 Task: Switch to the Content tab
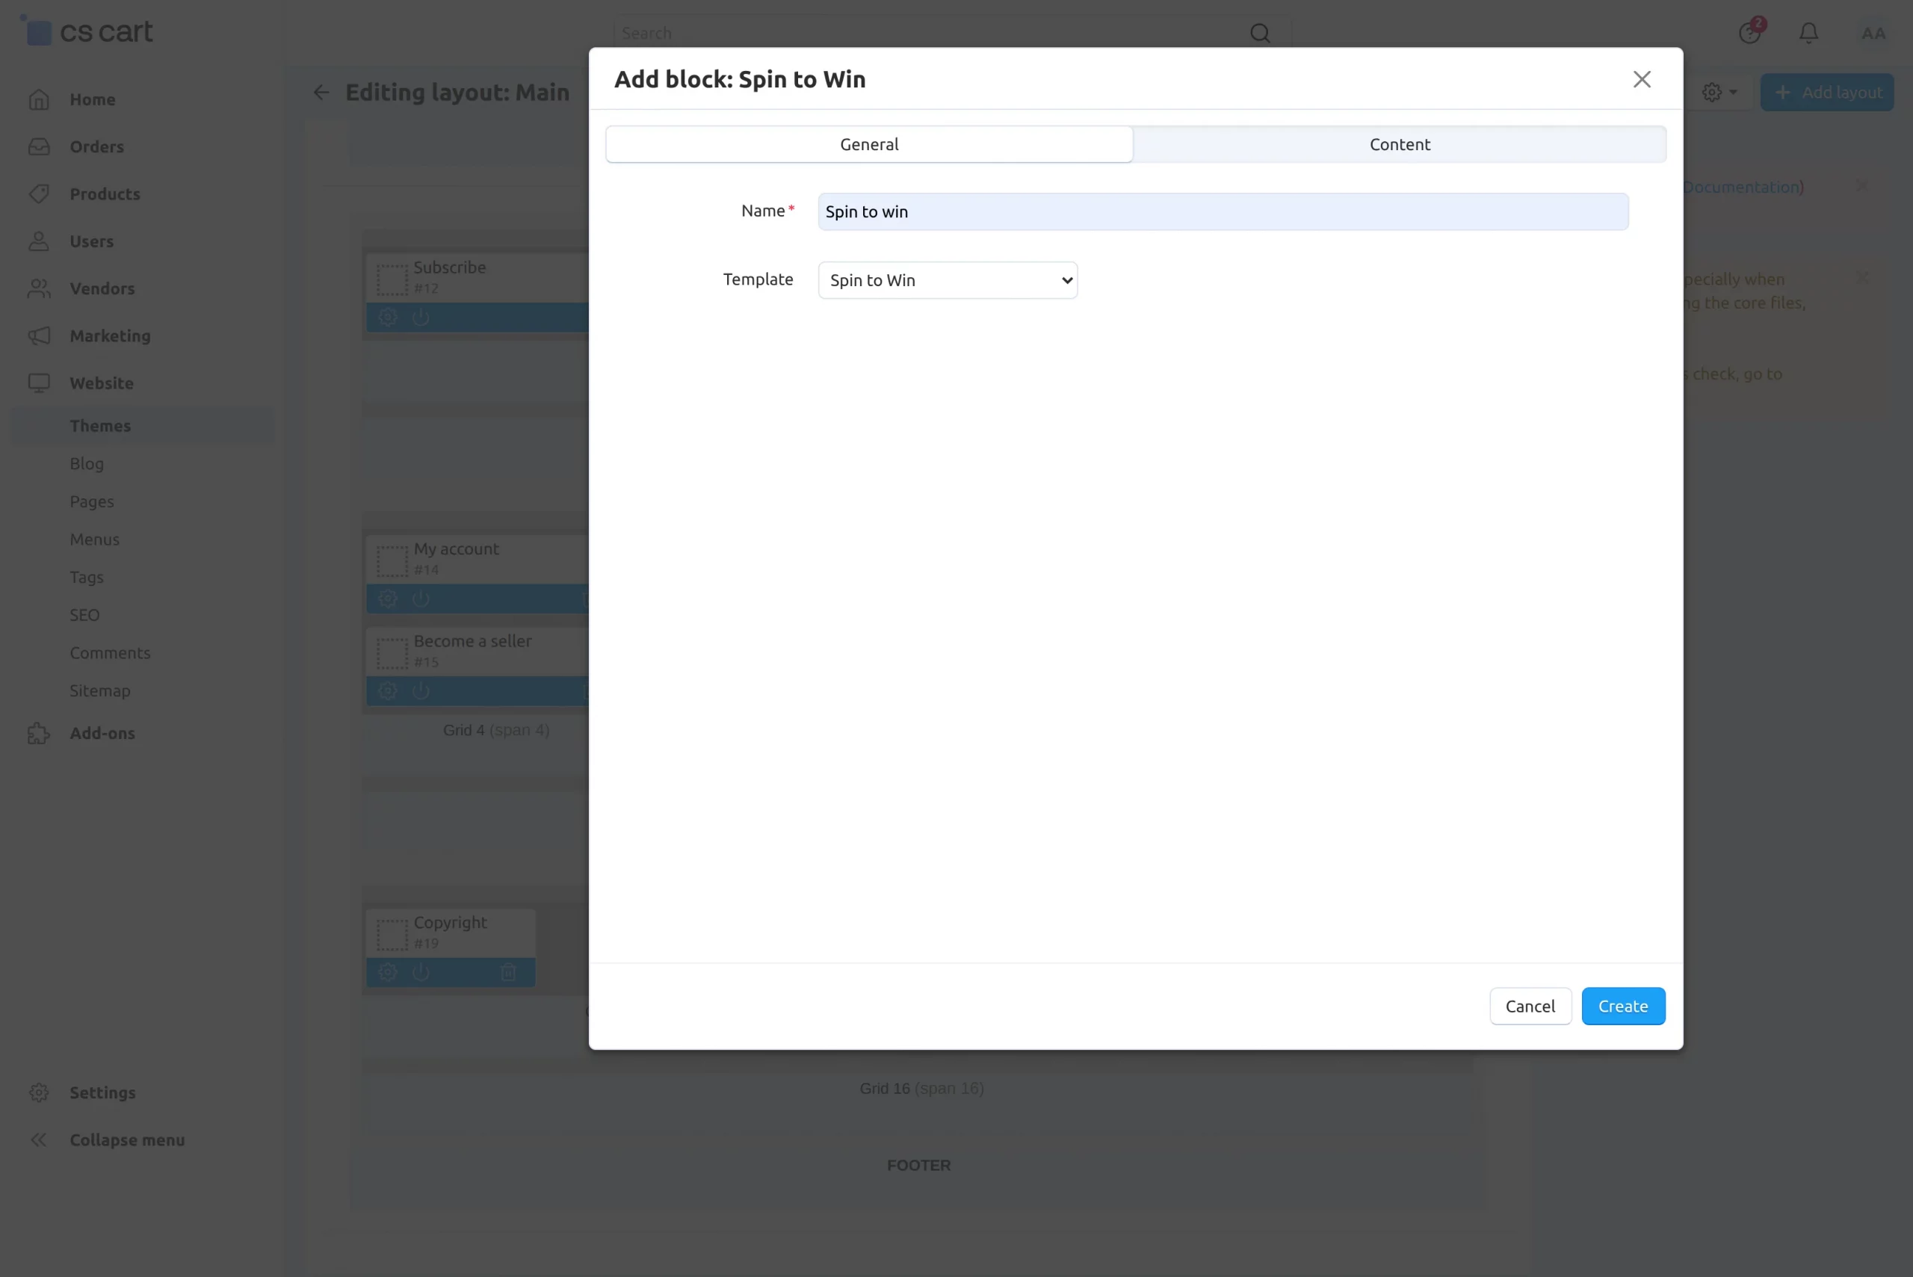[1399, 144]
